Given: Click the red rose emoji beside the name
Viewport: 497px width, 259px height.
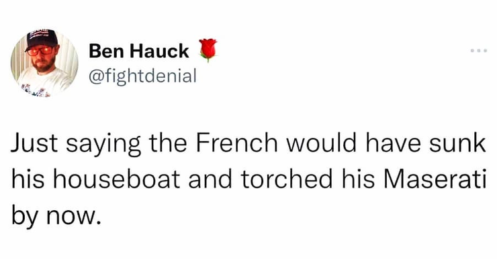Looking at the screenshot, I should pyautogui.click(x=208, y=50).
